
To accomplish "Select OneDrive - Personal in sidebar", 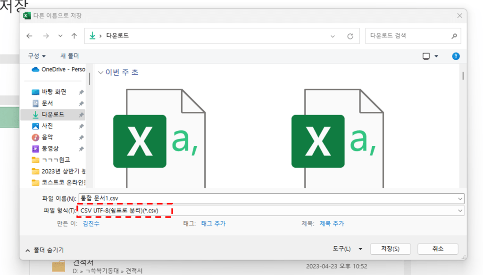I will [x=58, y=70].
